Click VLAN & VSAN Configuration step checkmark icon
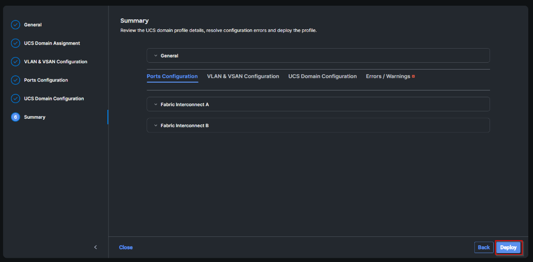533x262 pixels. 15,62
